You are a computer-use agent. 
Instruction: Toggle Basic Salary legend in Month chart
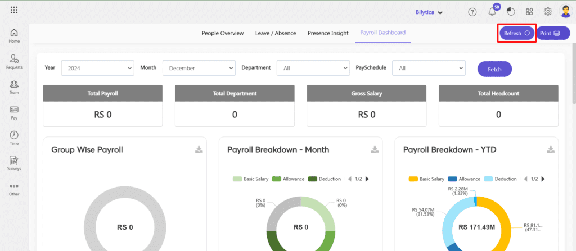click(x=251, y=179)
